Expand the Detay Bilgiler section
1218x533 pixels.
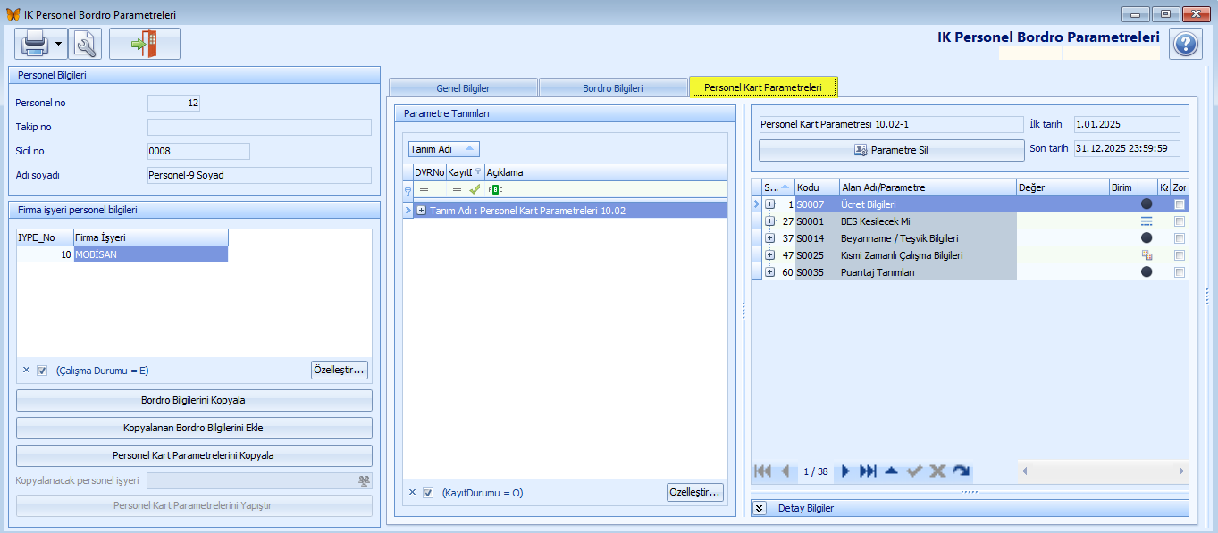760,508
